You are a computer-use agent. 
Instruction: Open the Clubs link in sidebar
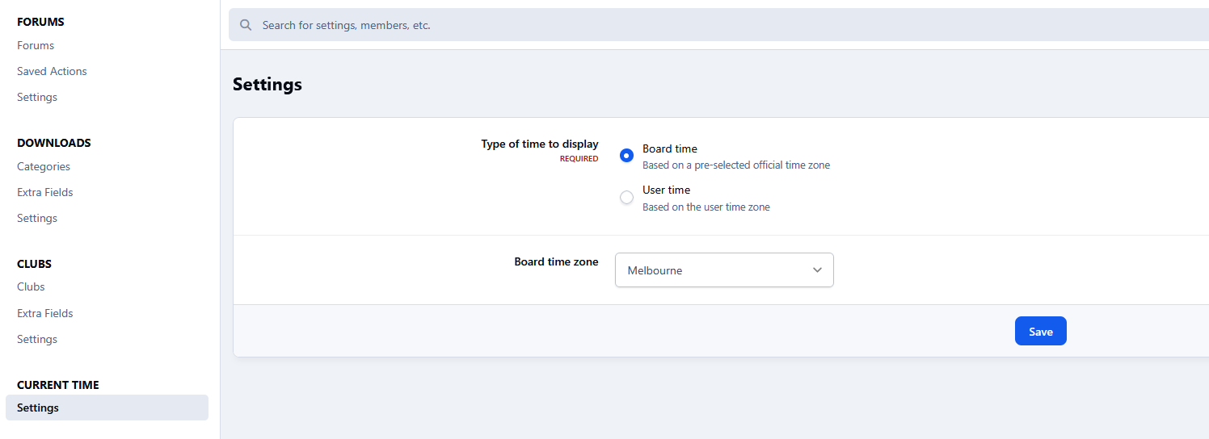coord(31,286)
